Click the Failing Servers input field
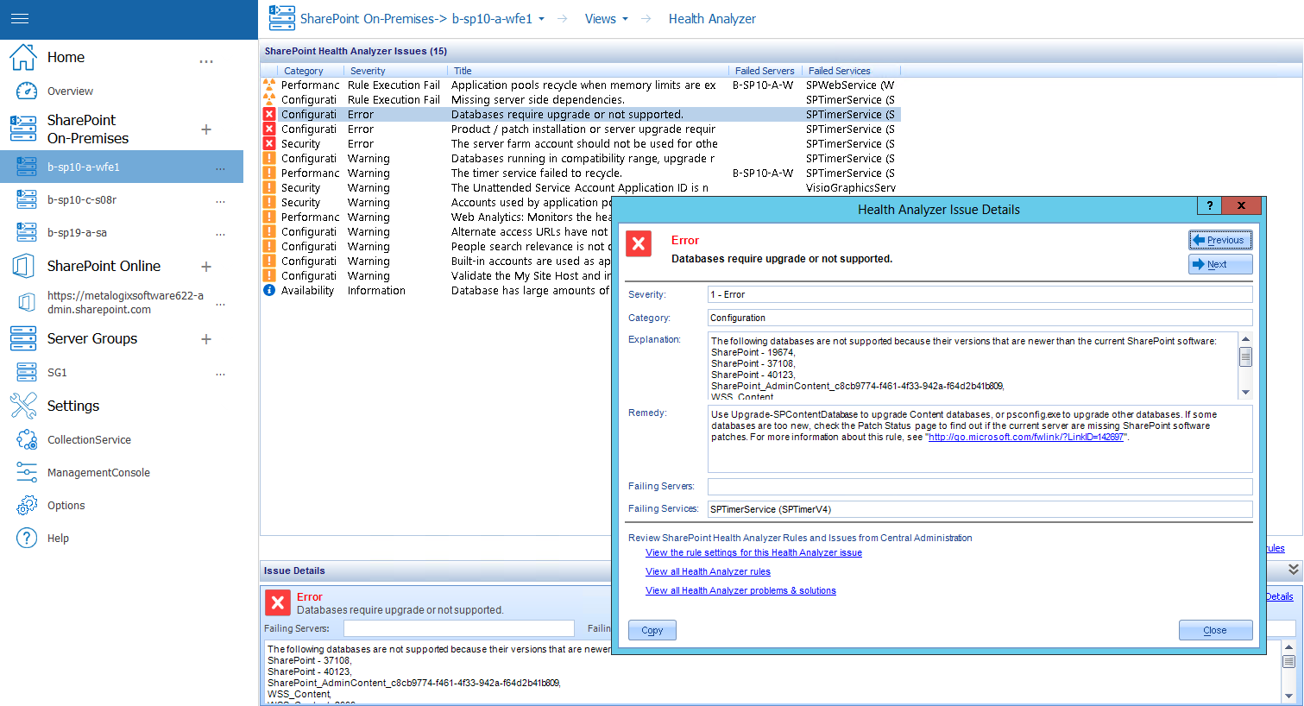This screenshot has height=706, width=1304. point(979,486)
